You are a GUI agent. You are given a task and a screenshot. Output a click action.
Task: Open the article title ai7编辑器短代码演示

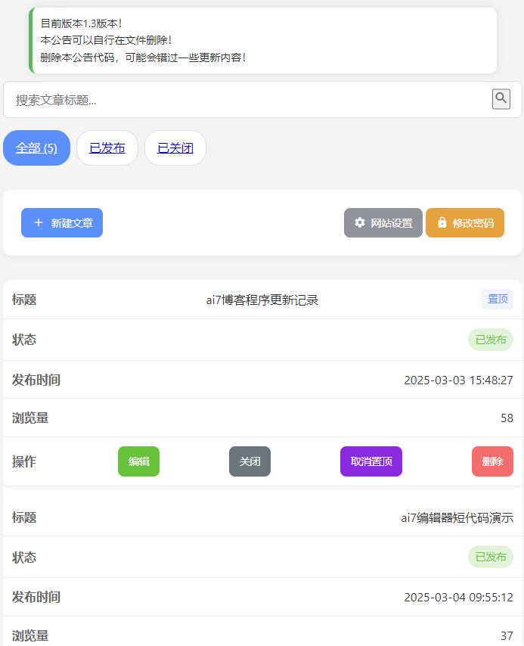(x=457, y=518)
